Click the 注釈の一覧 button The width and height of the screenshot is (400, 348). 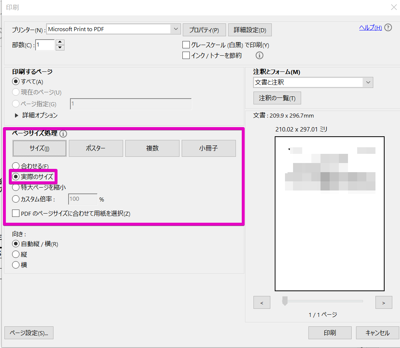pyautogui.click(x=277, y=98)
